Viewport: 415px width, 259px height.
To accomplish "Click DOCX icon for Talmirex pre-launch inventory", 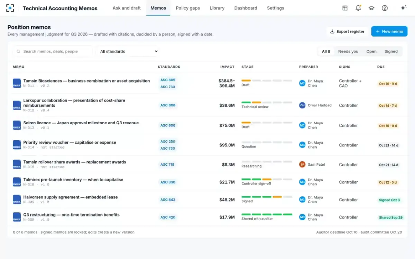I will pyautogui.click(x=17, y=182).
